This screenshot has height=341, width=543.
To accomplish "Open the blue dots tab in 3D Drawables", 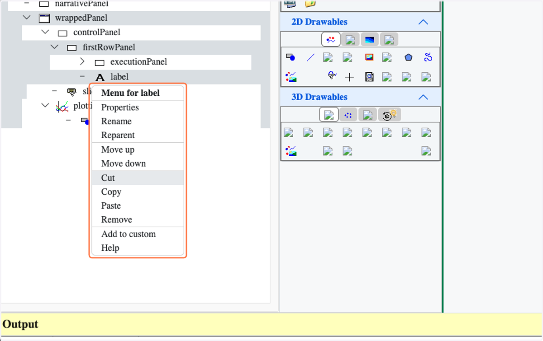I will (x=348, y=115).
